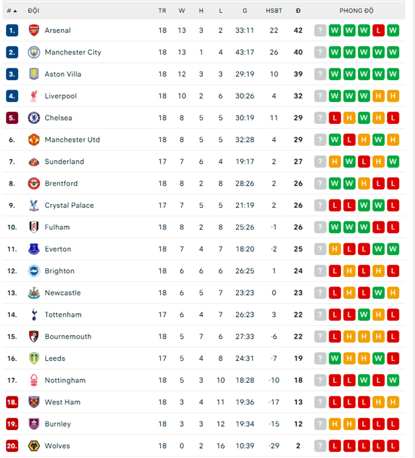Open the Nottingham team link

65,380
